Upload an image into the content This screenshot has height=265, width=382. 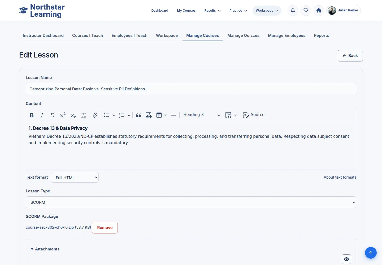[149, 115]
